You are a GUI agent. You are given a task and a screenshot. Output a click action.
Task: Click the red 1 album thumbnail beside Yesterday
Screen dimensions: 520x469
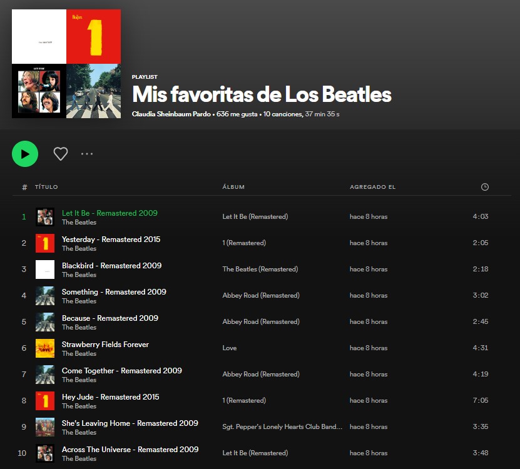(x=45, y=243)
